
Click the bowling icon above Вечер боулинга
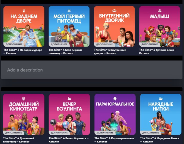[x=69, y=99]
